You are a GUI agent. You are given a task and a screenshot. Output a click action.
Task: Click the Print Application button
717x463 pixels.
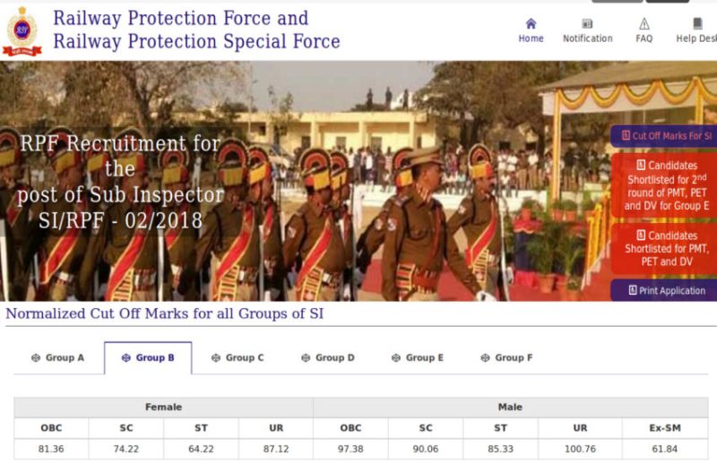point(664,290)
